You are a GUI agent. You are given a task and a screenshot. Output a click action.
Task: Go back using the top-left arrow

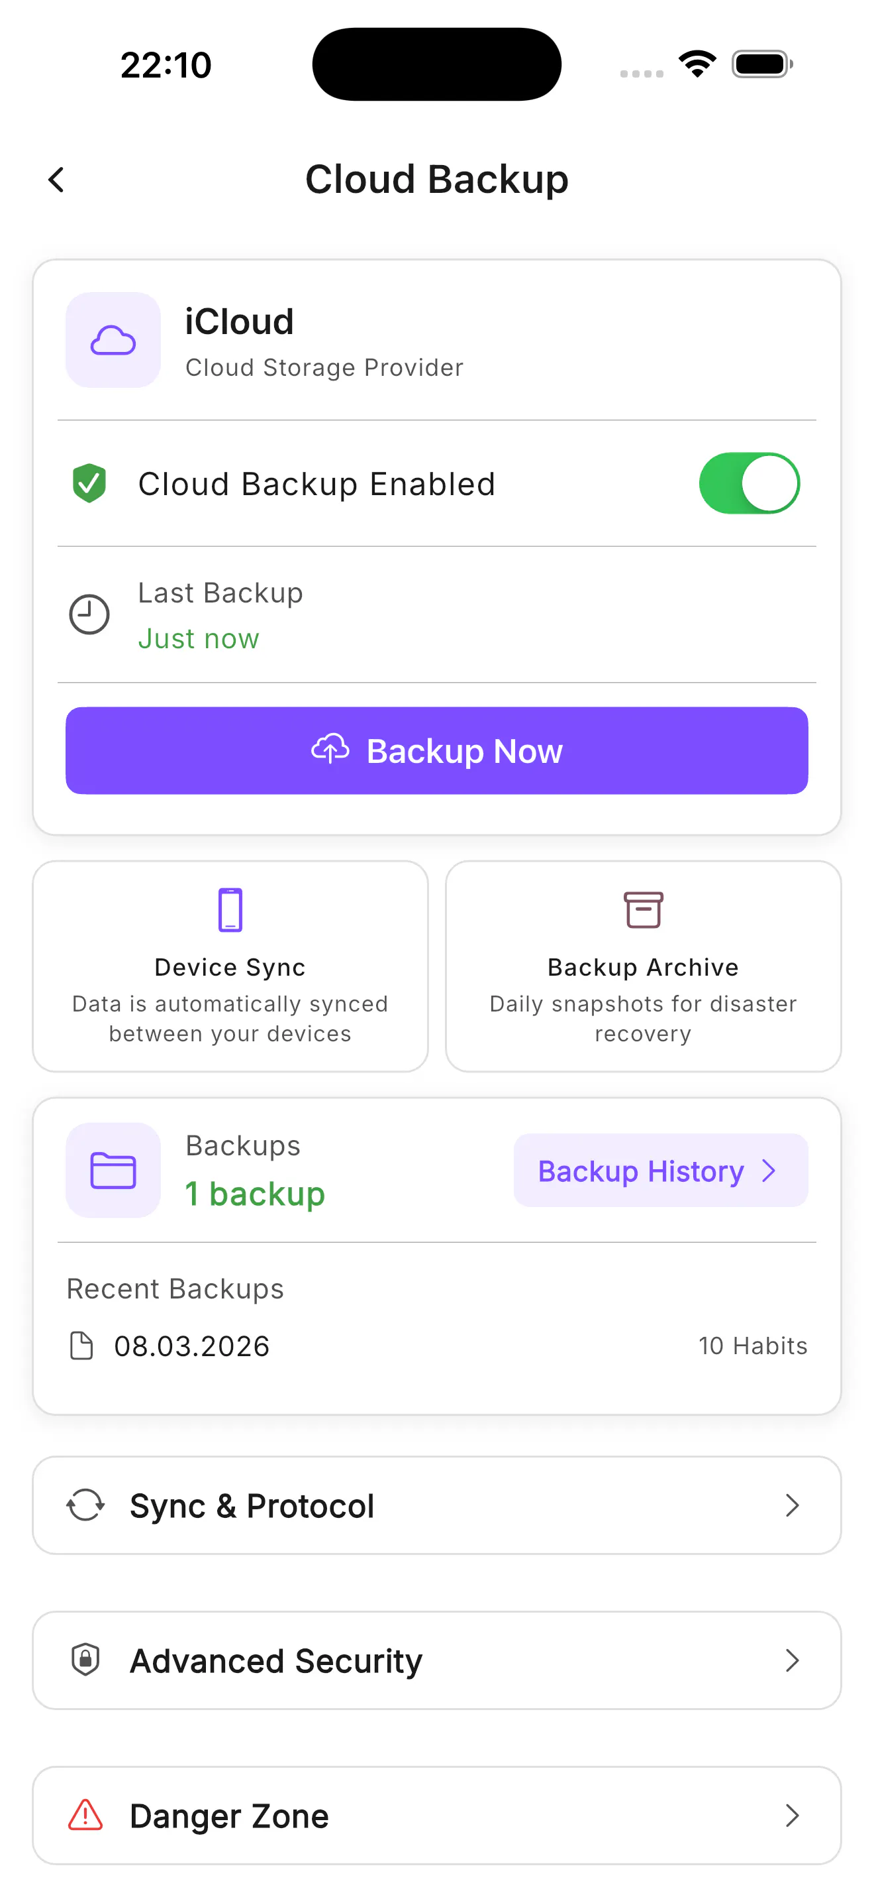(56, 180)
